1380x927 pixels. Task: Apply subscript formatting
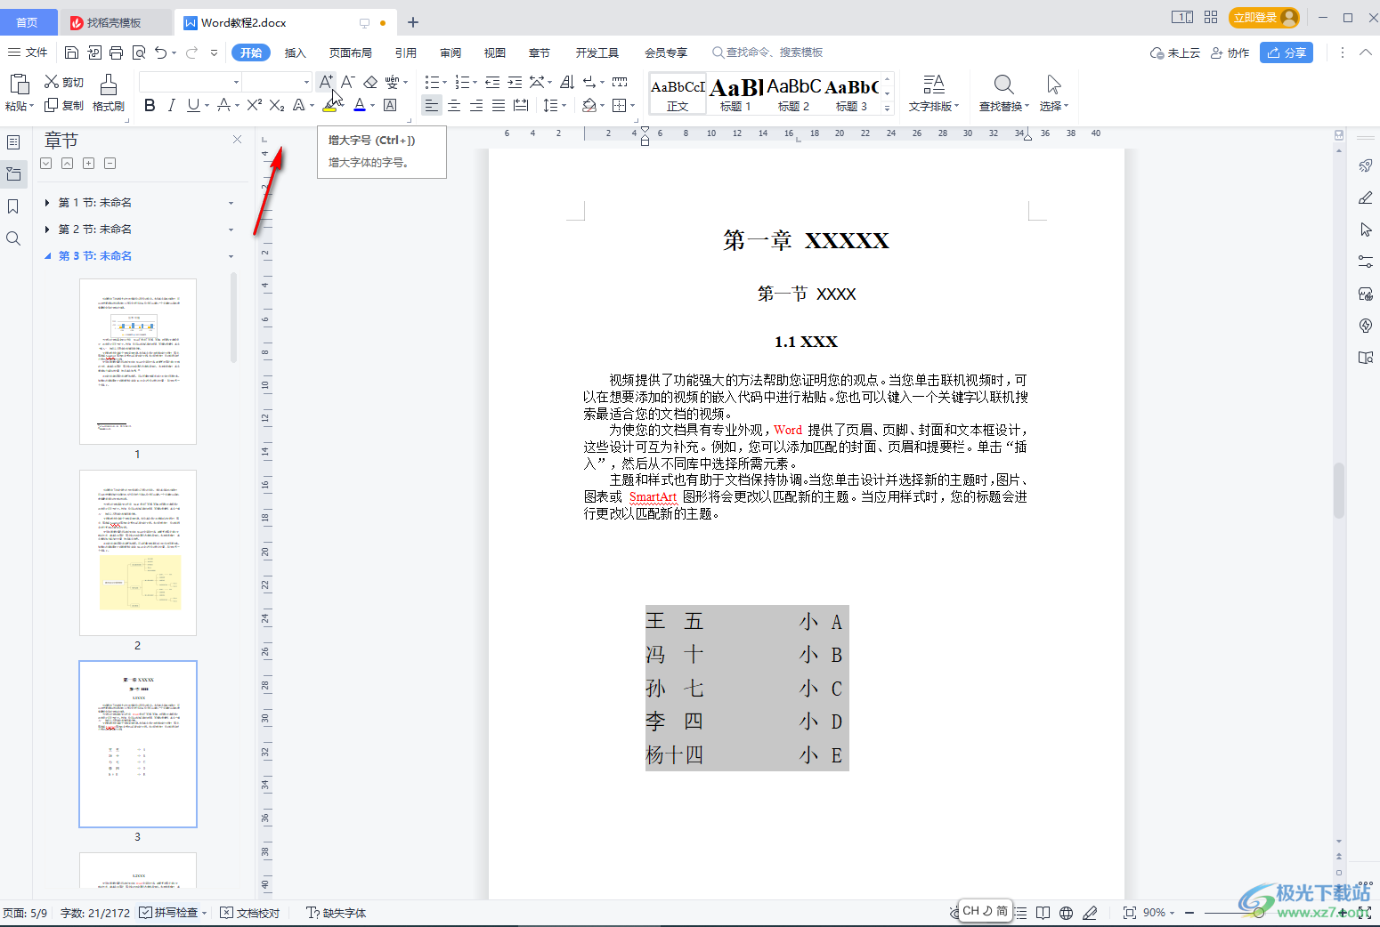point(277,105)
